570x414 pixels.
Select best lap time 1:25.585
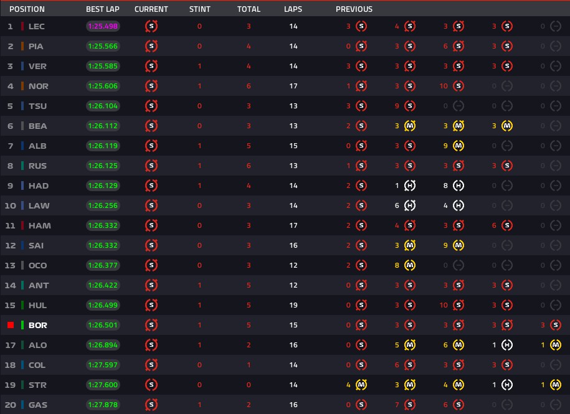pyautogui.click(x=103, y=66)
